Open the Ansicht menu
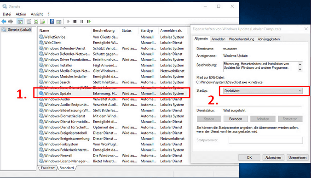Image resolution: width=311 pixels, height=178 pixels. pyautogui.click(x=37, y=14)
